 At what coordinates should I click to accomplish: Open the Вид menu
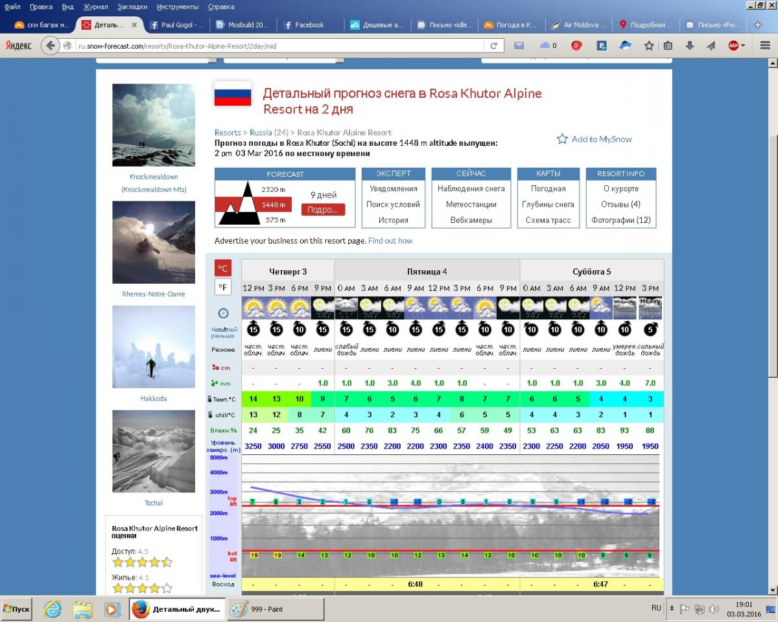(67, 6)
